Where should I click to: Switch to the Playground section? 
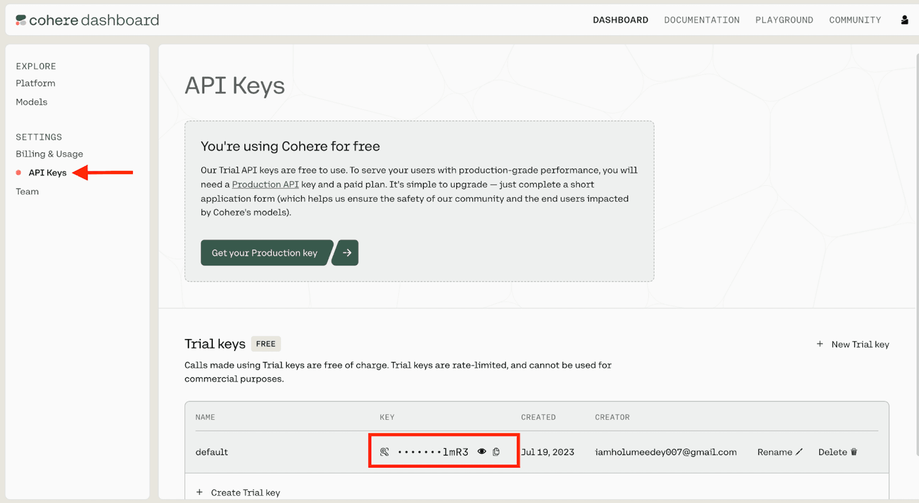point(784,20)
